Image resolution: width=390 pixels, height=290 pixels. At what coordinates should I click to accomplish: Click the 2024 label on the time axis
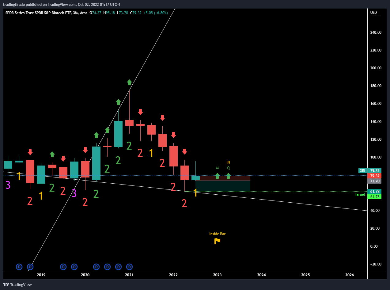[x=261, y=275]
